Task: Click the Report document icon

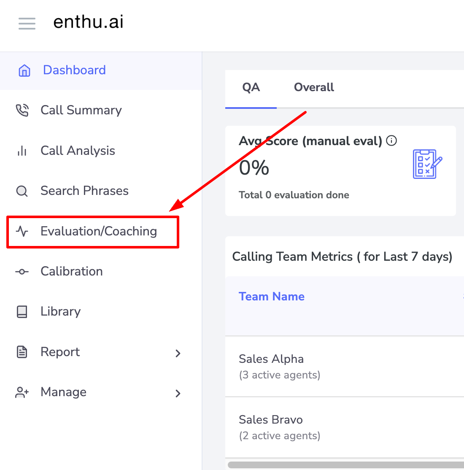Action: tap(22, 352)
